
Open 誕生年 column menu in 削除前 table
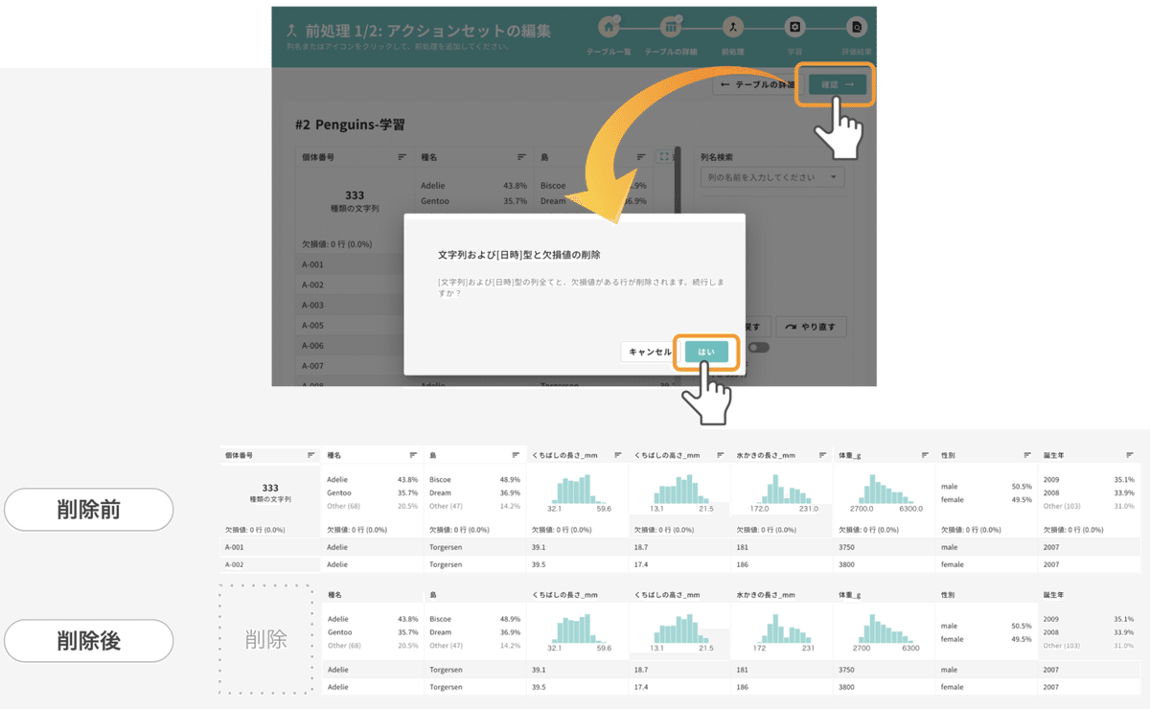(x=1130, y=455)
